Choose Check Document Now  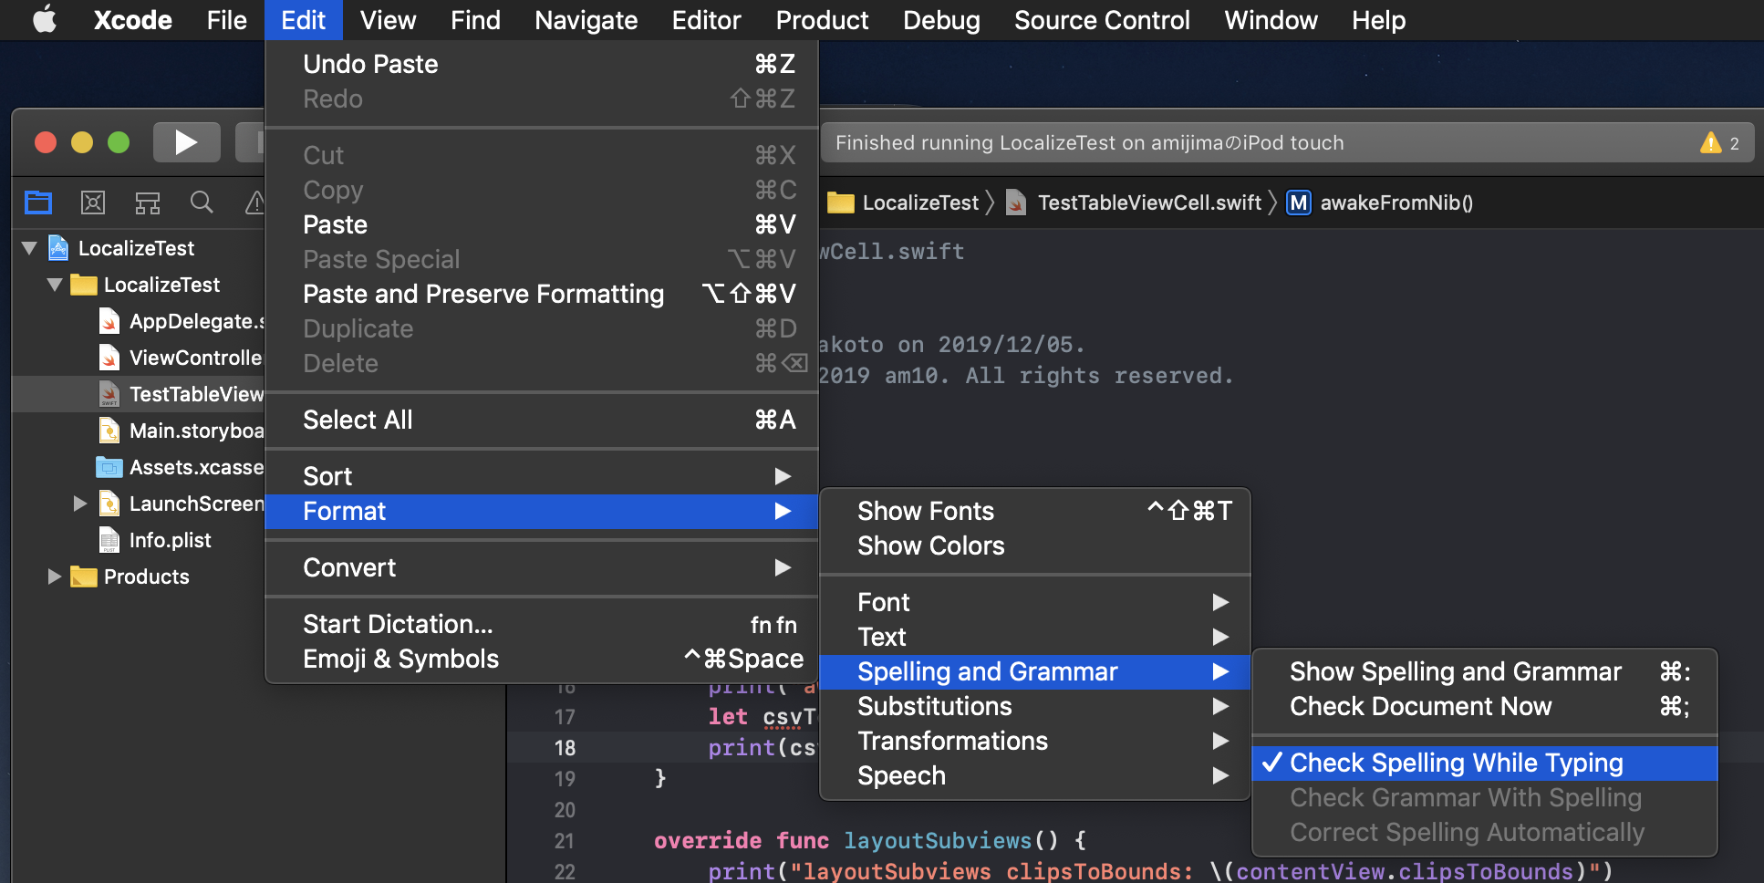tap(1420, 706)
